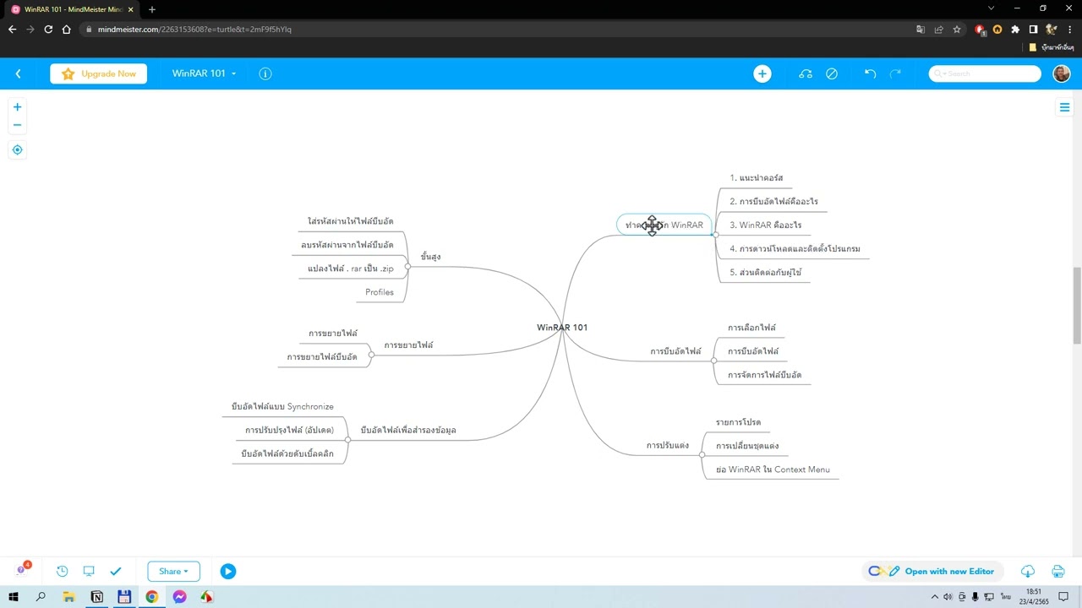
Task: Open the notification center icon
Action: pos(1063,597)
